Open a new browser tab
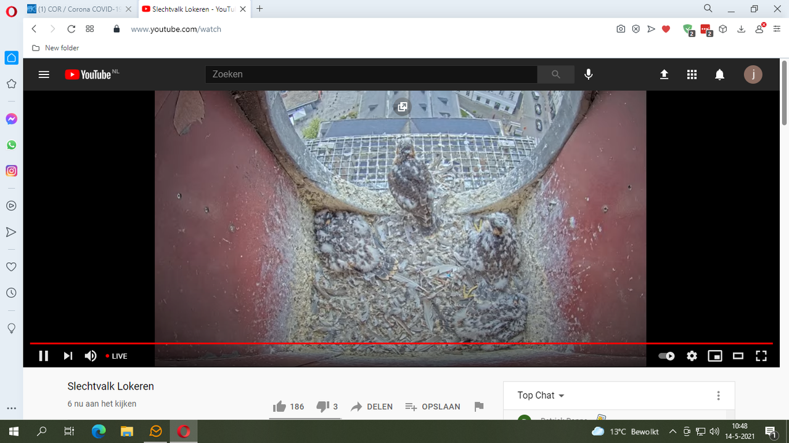 260,9
